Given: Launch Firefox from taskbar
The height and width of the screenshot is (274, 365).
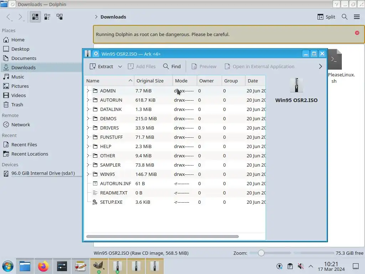Looking at the screenshot, I should [43, 266].
